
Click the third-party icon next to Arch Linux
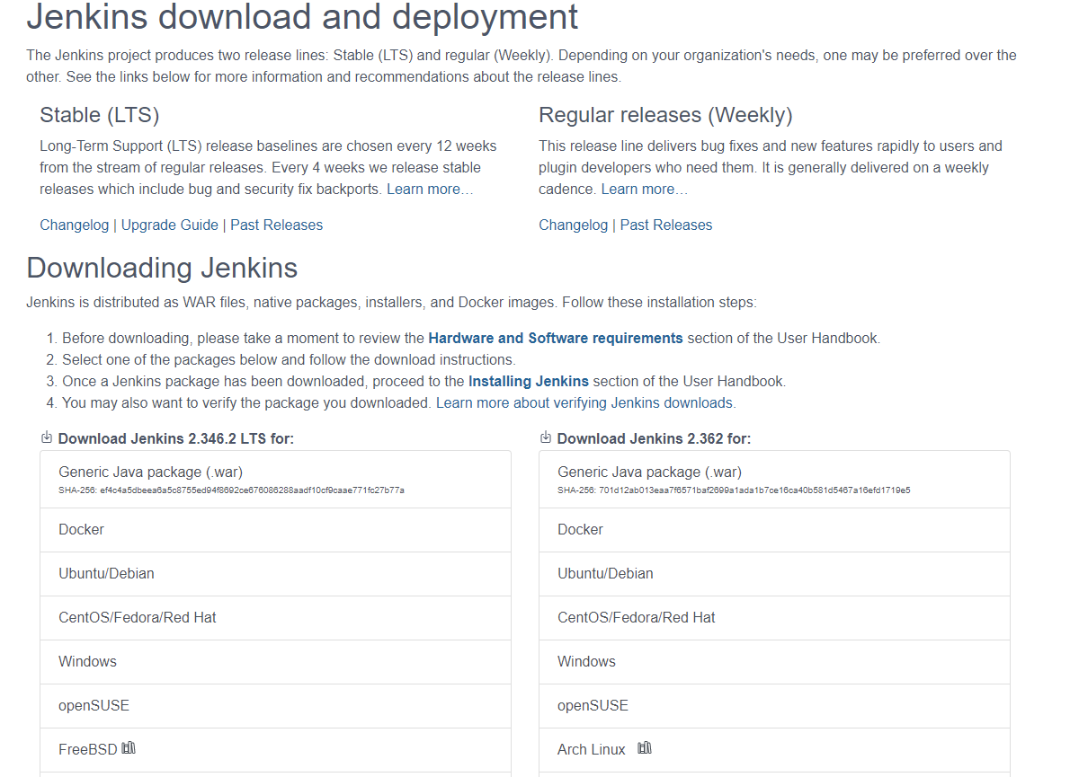644,748
